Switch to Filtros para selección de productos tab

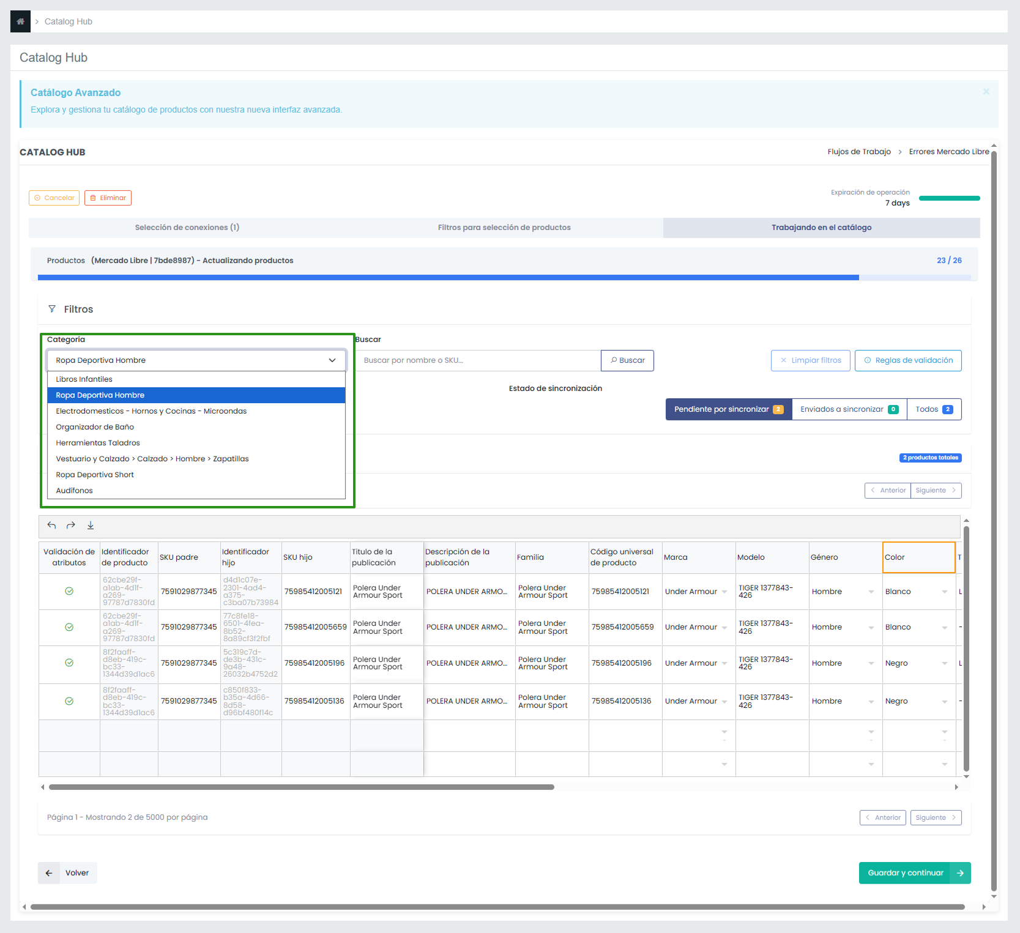(x=504, y=228)
